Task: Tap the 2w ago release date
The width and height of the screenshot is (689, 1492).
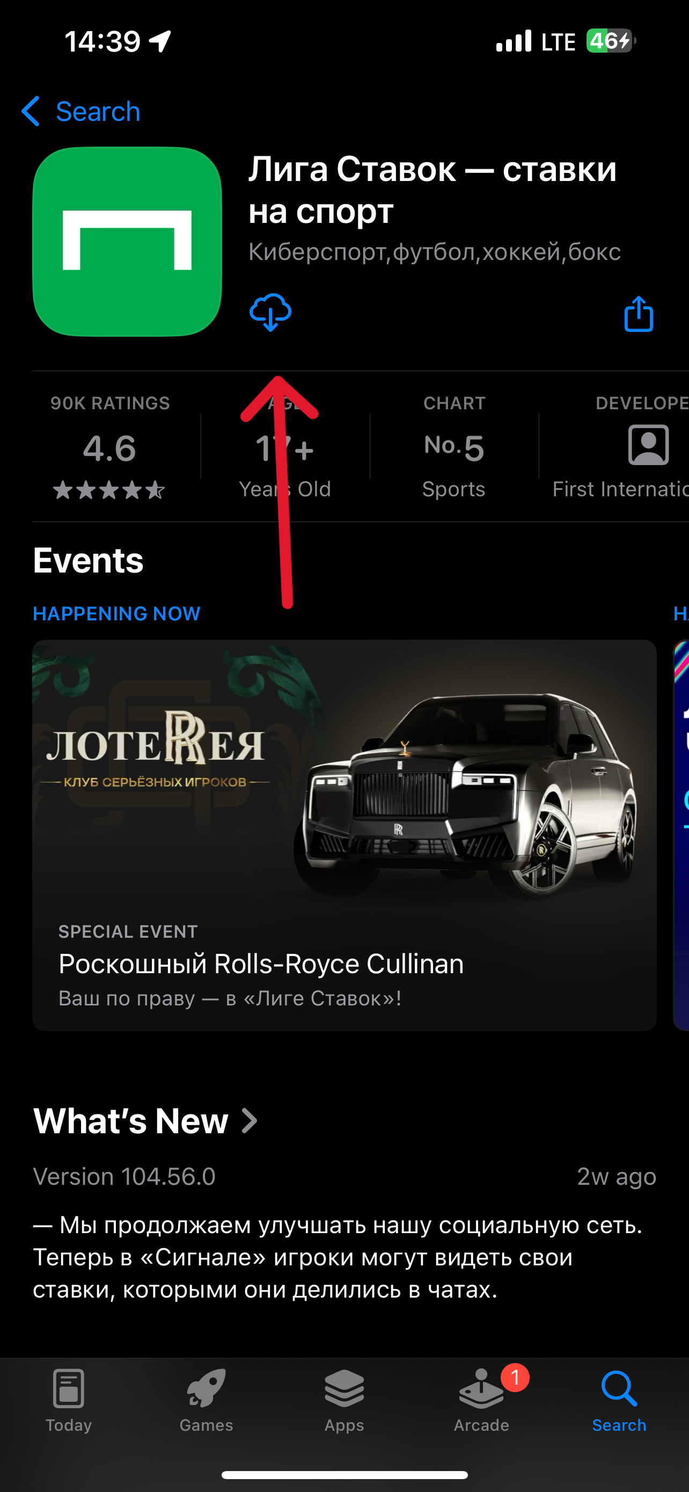Action: pos(617,1176)
